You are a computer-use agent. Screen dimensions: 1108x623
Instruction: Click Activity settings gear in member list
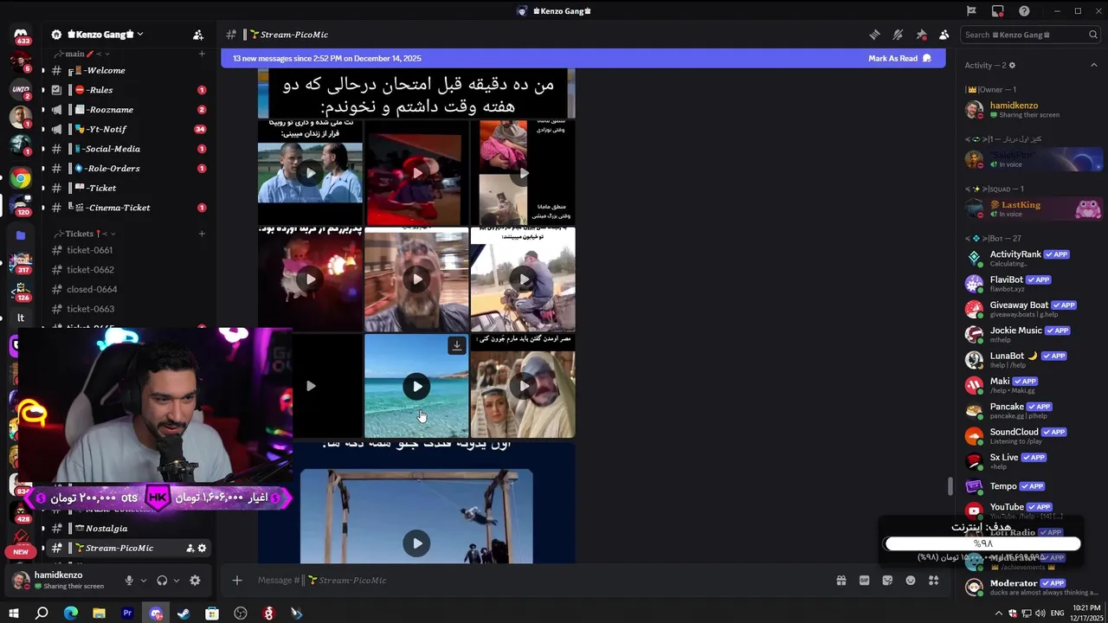[x=1012, y=66]
